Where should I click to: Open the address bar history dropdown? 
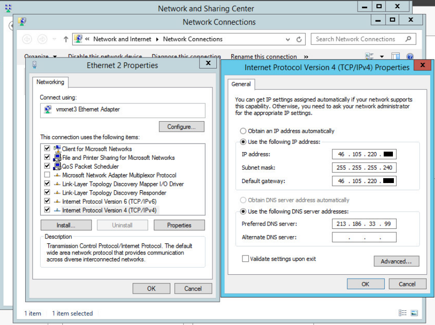tap(288, 39)
